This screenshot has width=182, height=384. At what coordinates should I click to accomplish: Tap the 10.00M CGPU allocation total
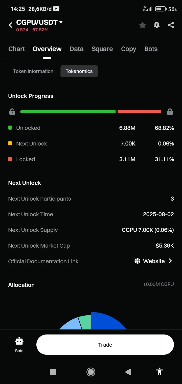point(158,284)
